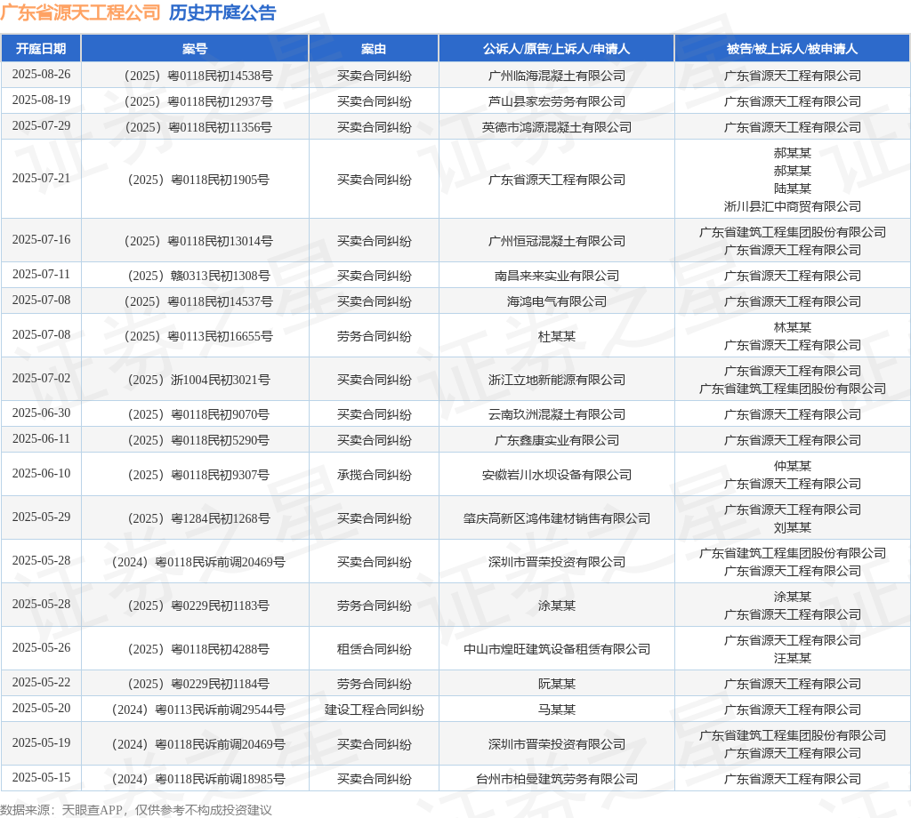Click plaintiff 英德市鸿源混凝土有限公司
The image size is (911, 818).
click(x=557, y=127)
